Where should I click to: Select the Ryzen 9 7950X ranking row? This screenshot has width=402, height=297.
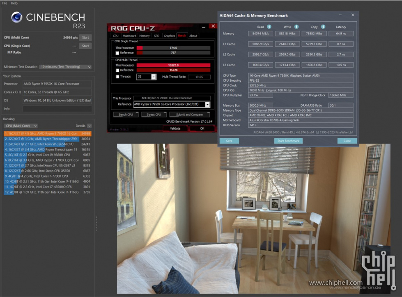click(x=48, y=133)
